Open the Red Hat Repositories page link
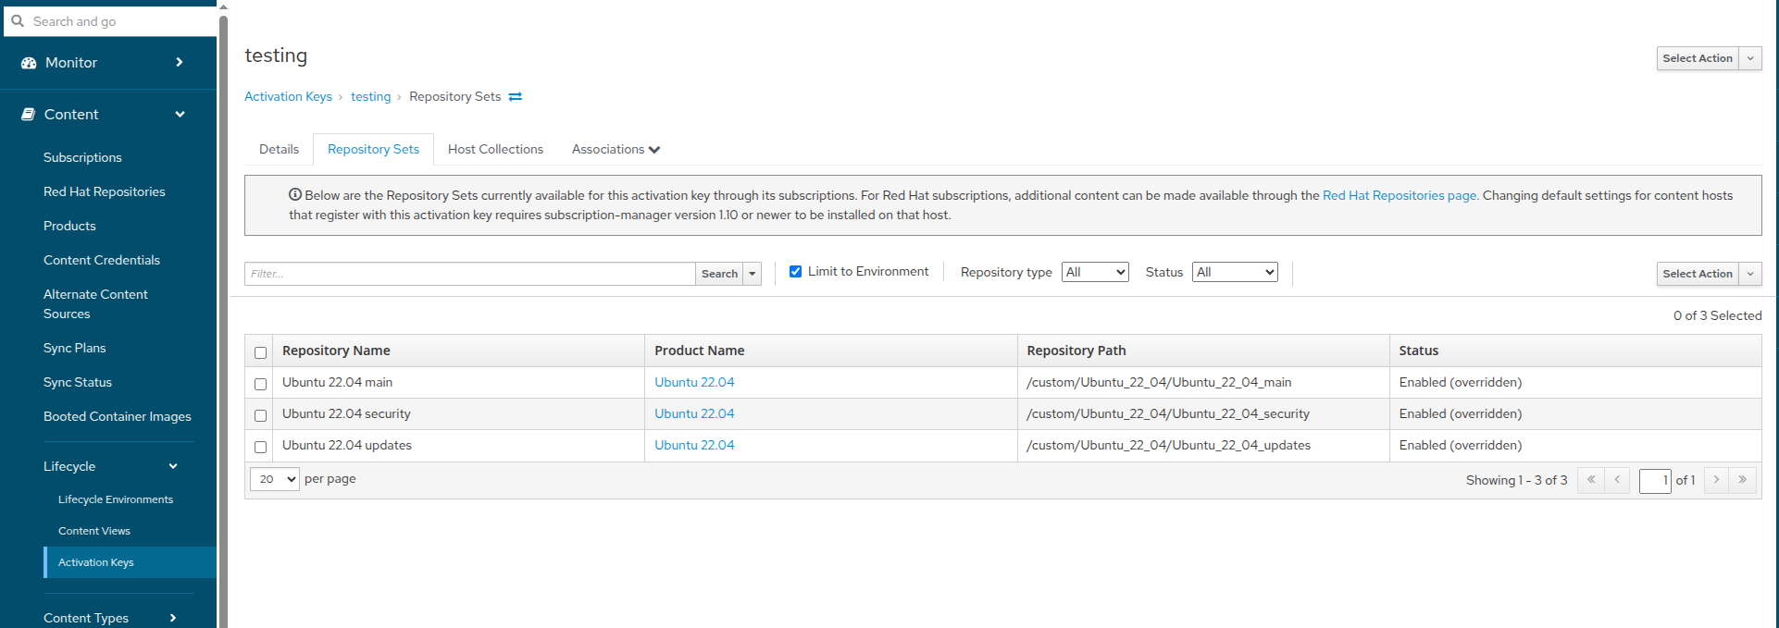 (x=1399, y=196)
